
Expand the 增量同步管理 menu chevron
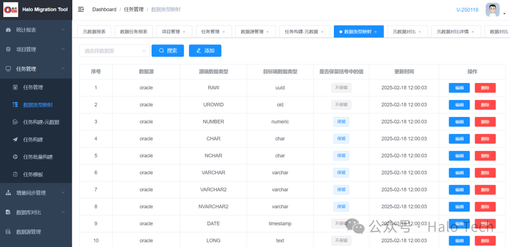point(63,193)
